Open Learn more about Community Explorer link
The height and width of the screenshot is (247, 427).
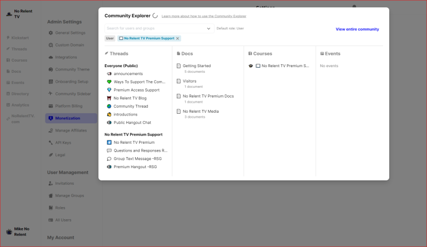coord(204,16)
